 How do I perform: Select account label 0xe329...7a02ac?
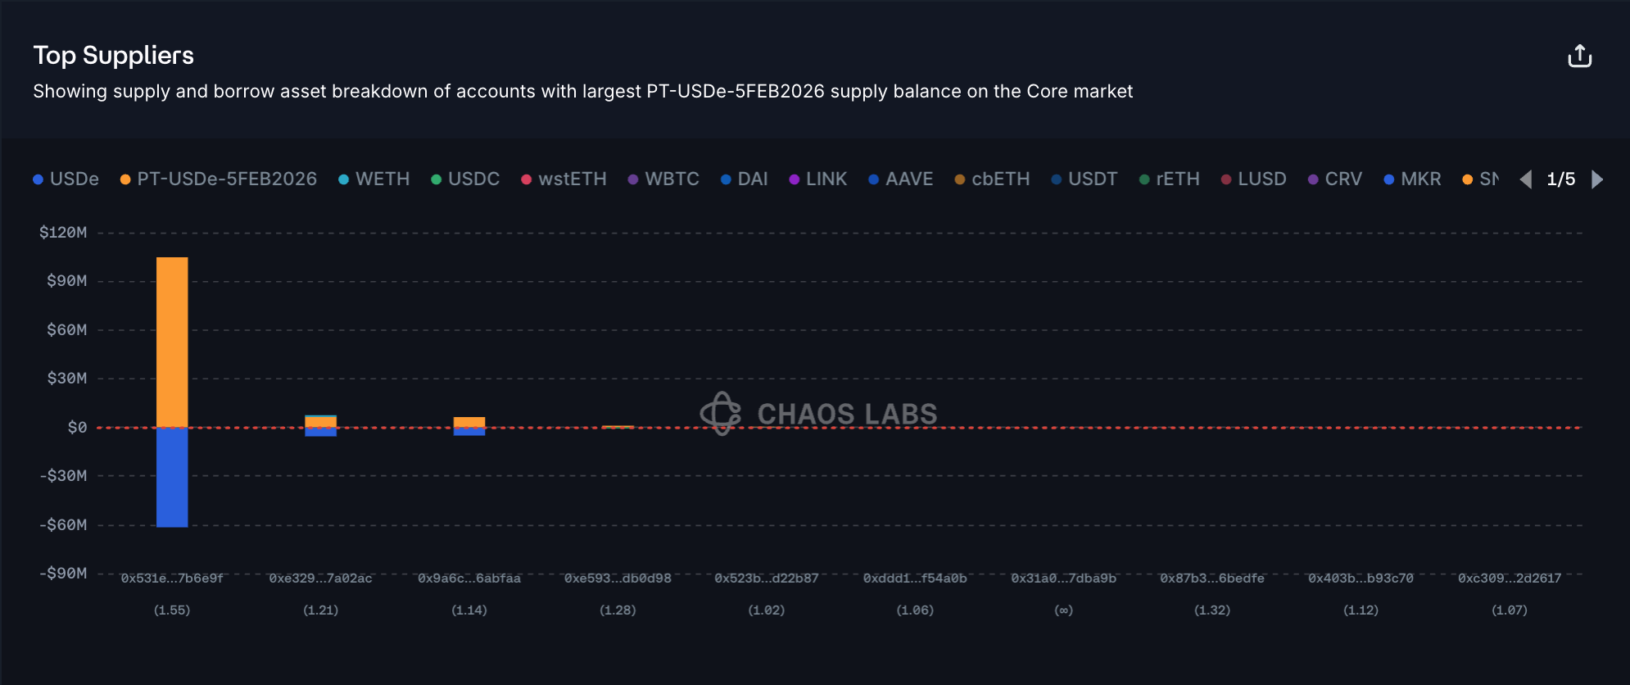320,578
